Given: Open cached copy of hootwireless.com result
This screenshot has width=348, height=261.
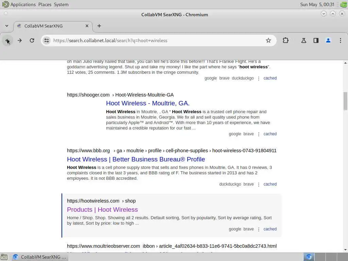Looking at the screenshot, I should tap(270, 229).
